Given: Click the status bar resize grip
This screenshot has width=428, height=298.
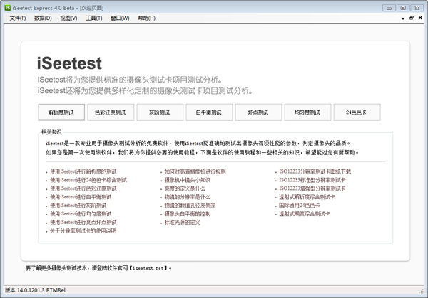Looking at the screenshot, I should (x=421, y=291).
